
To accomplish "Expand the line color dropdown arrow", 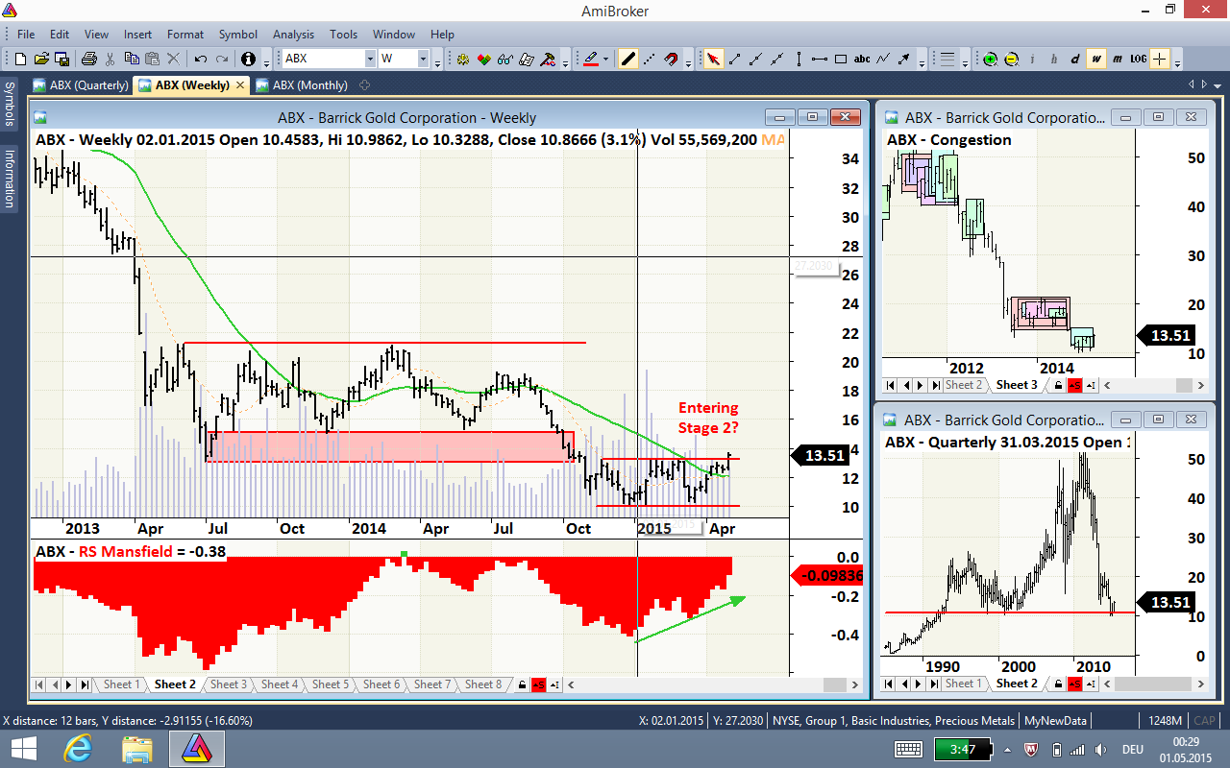I will coord(605,59).
